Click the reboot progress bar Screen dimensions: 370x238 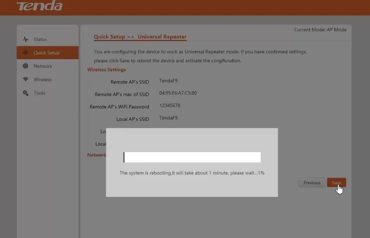pyautogui.click(x=192, y=157)
